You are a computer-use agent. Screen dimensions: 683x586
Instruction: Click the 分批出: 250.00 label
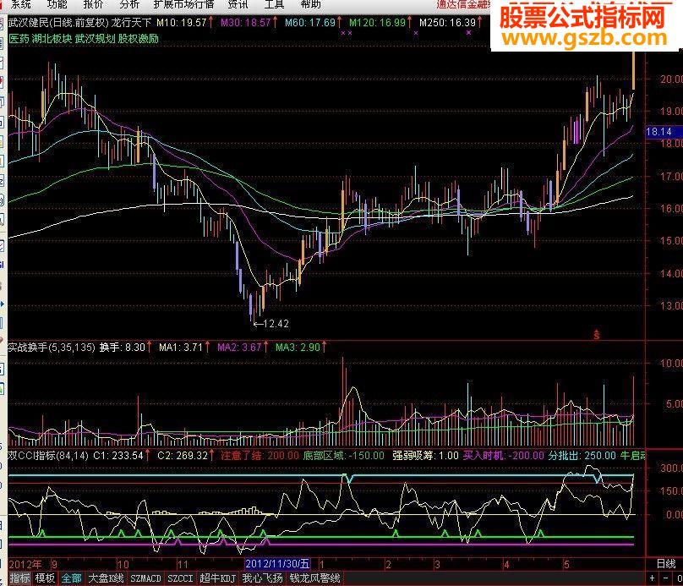[582, 455]
